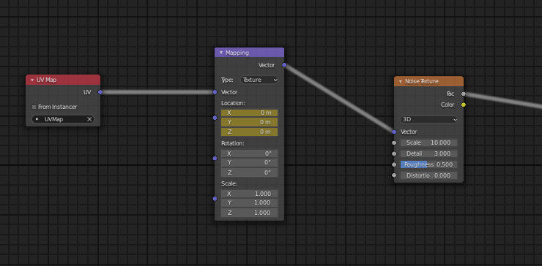542x266 pixels.
Task: Select the Location X field
Action: [249, 113]
